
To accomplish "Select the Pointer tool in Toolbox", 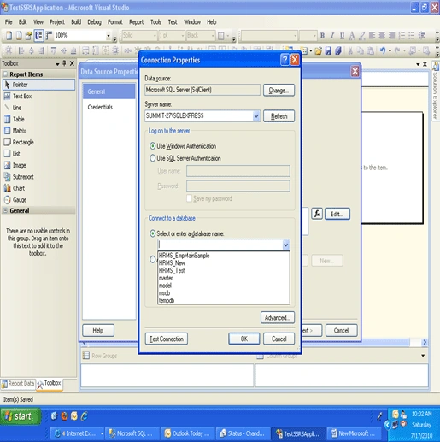I will (x=38, y=85).
